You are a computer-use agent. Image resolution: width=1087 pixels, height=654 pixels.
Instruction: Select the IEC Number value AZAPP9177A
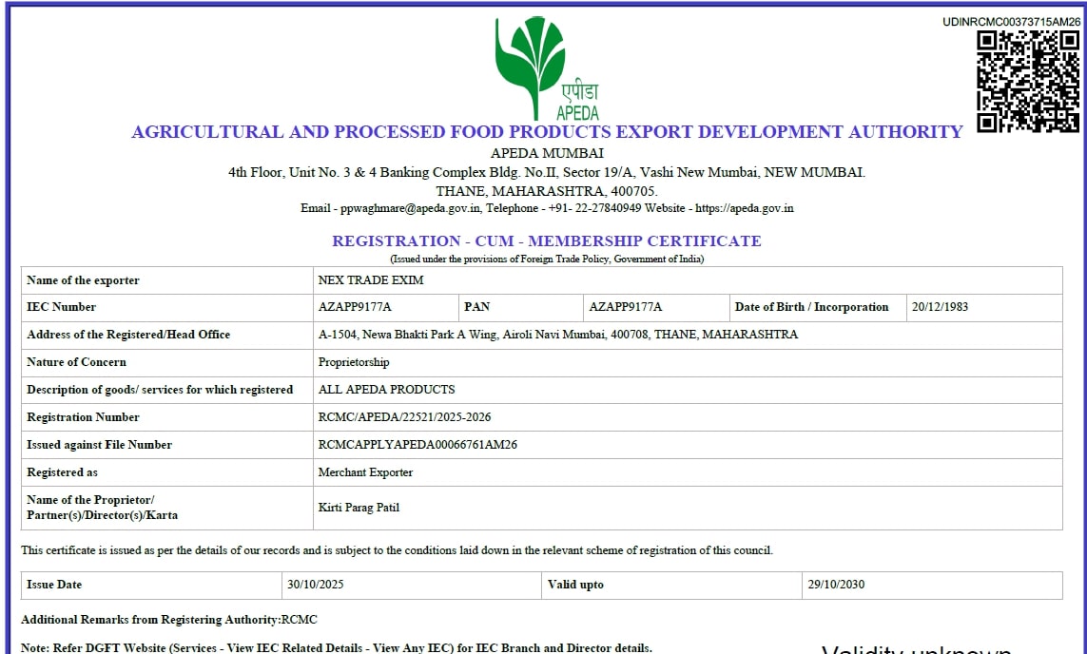(355, 307)
